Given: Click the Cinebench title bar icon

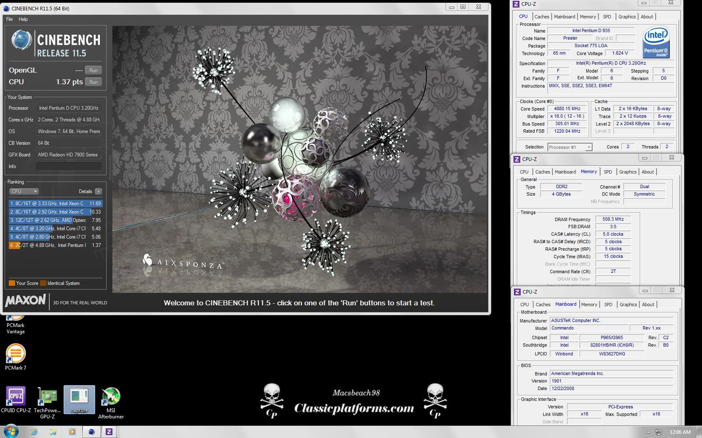Looking at the screenshot, I should coord(6,8).
